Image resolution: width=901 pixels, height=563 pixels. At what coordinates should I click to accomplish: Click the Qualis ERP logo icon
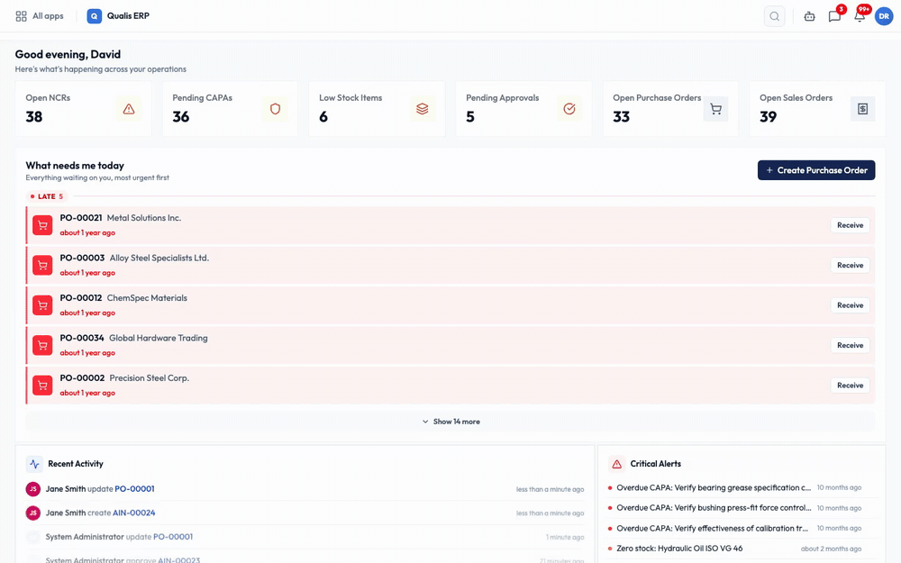tap(95, 16)
